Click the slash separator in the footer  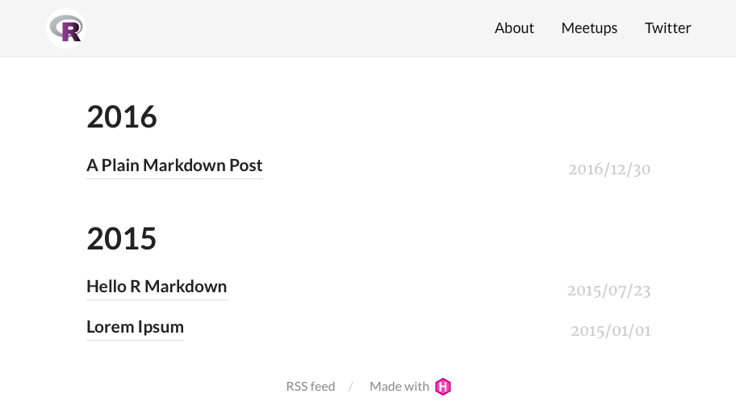350,387
